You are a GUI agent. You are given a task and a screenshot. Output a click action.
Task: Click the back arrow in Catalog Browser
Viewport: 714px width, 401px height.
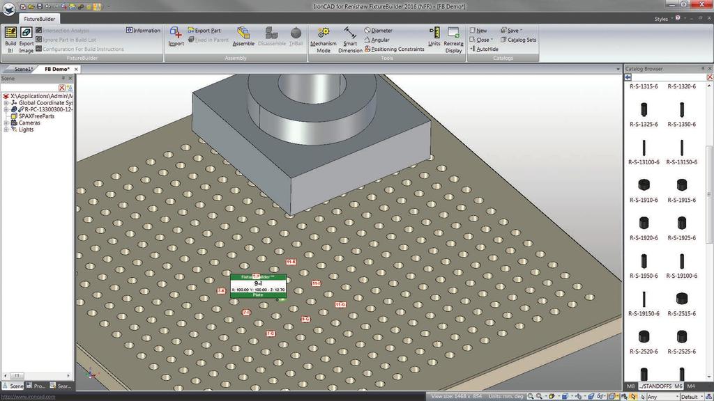coord(628,77)
